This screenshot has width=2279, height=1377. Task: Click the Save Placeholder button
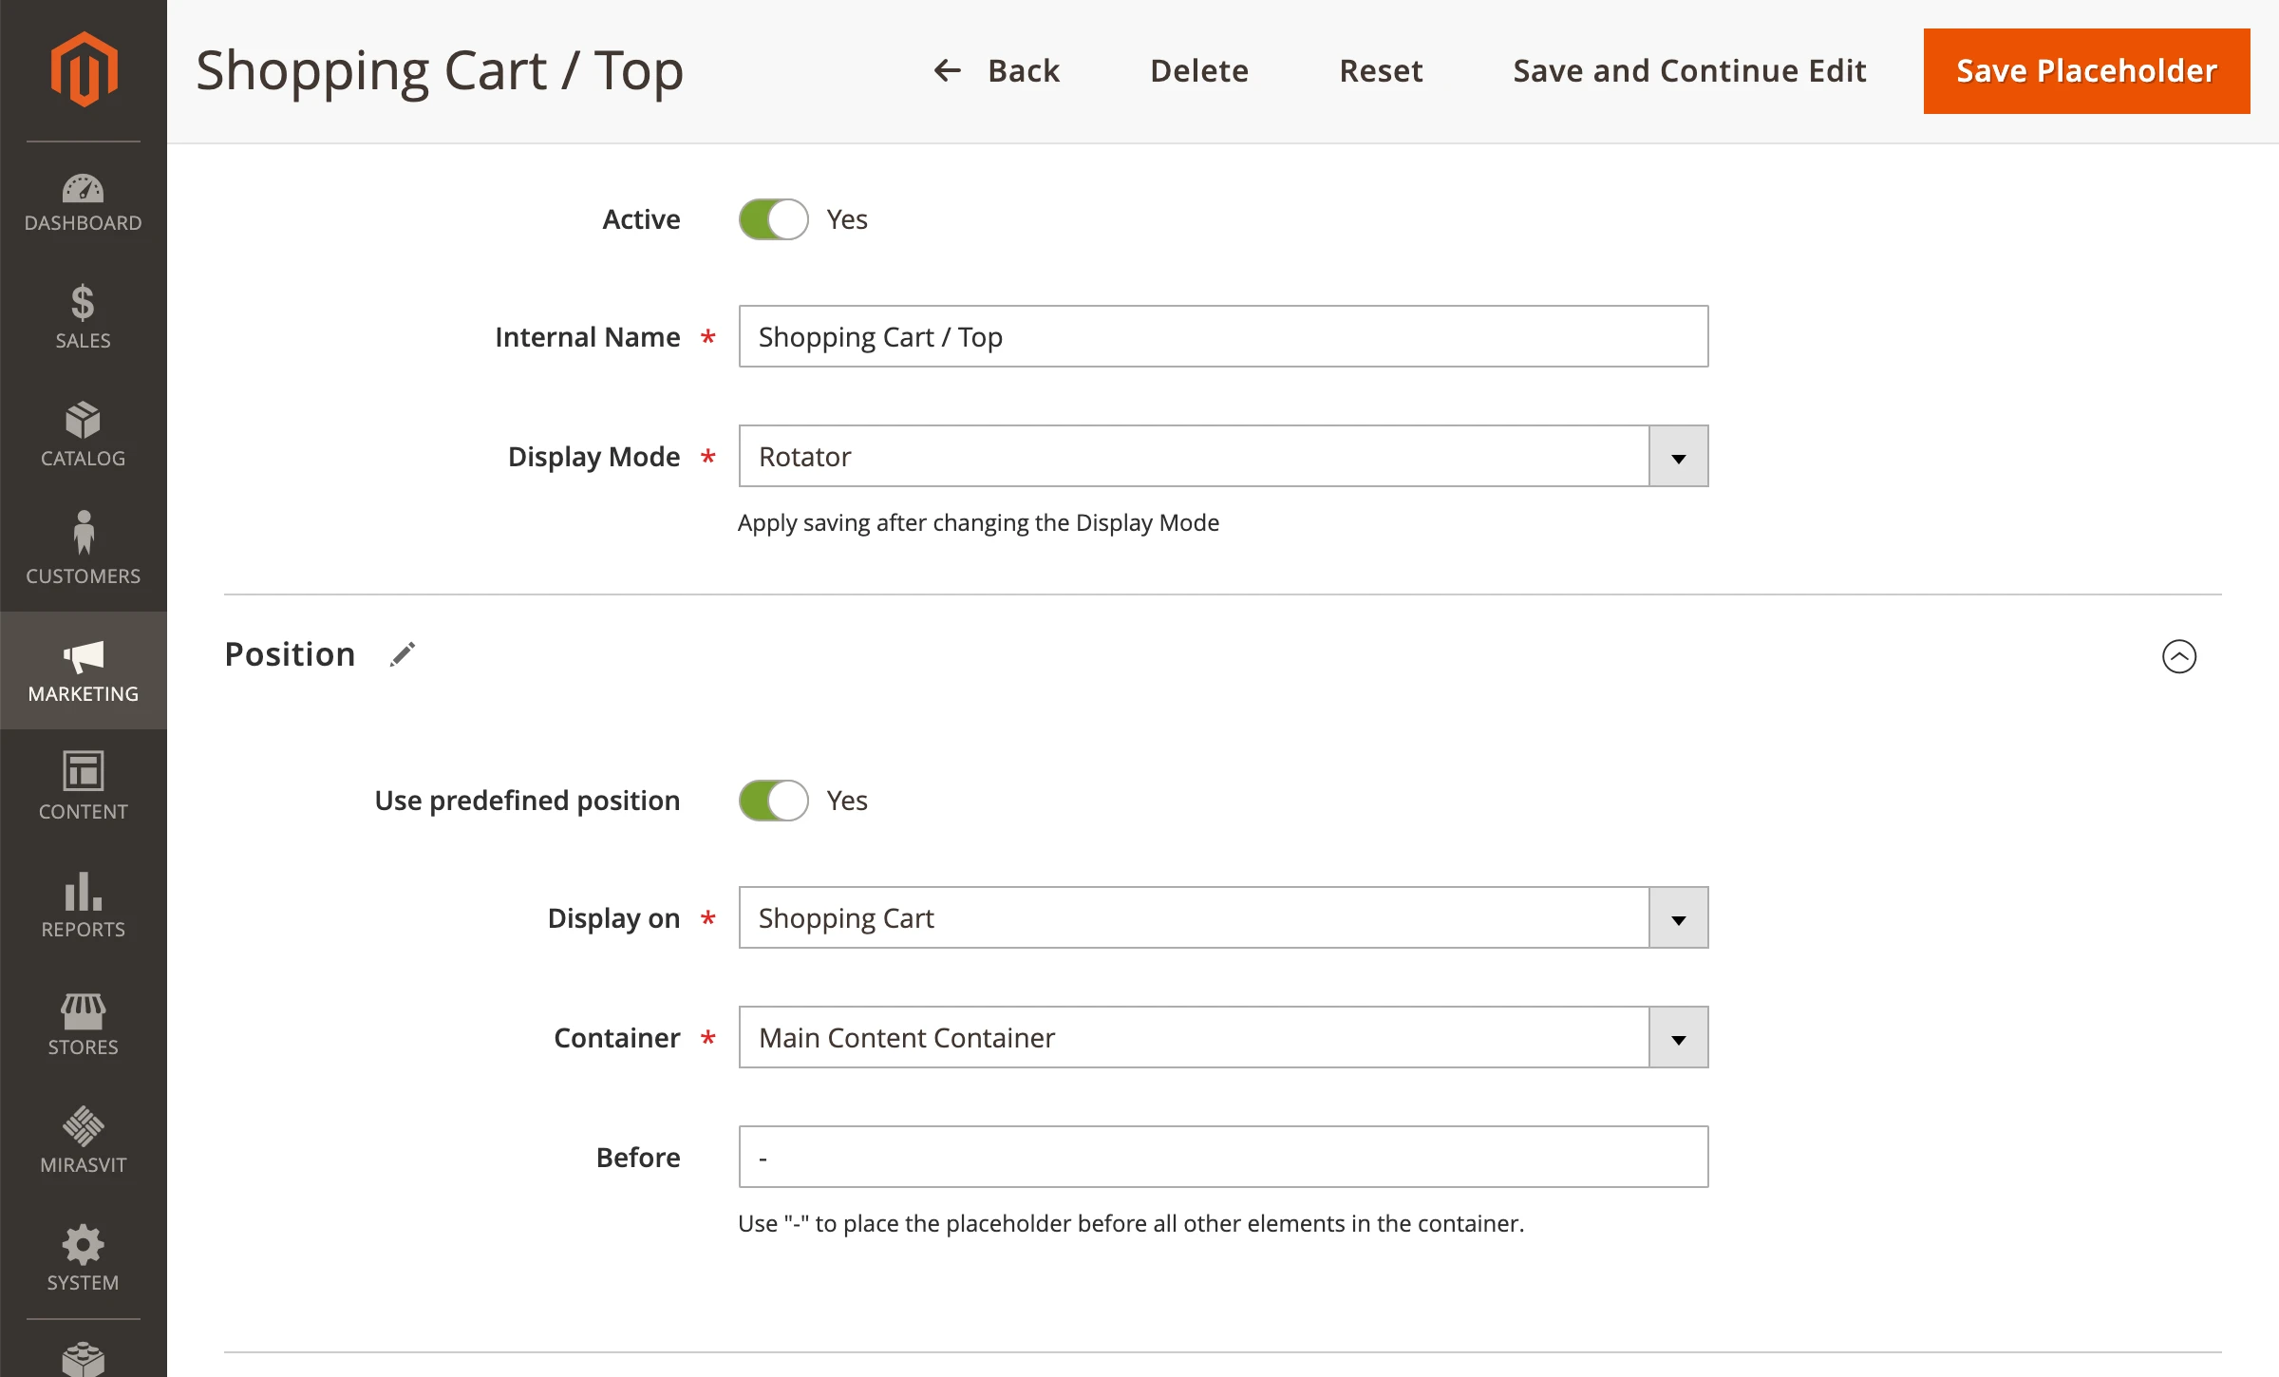click(2086, 71)
